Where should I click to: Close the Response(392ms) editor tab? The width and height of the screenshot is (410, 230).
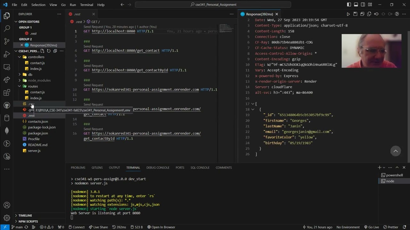[277, 14]
